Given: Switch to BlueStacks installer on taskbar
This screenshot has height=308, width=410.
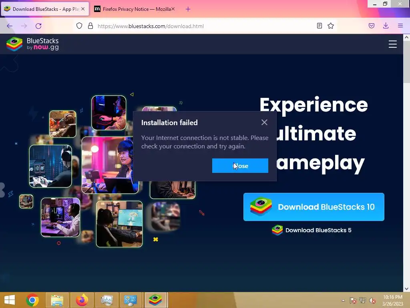Looking at the screenshot, I should coord(155,300).
